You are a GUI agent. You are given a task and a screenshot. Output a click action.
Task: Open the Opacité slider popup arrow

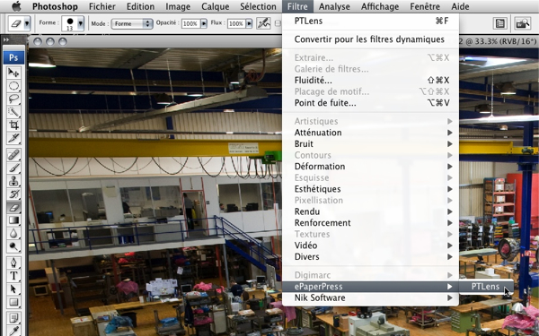coord(204,23)
